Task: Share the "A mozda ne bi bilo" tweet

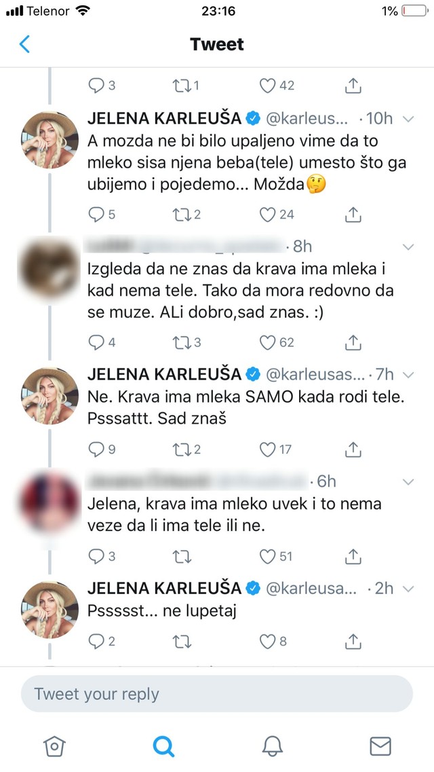Action: click(353, 215)
